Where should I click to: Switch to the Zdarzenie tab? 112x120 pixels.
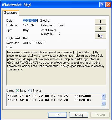pyautogui.click(x=11, y=13)
